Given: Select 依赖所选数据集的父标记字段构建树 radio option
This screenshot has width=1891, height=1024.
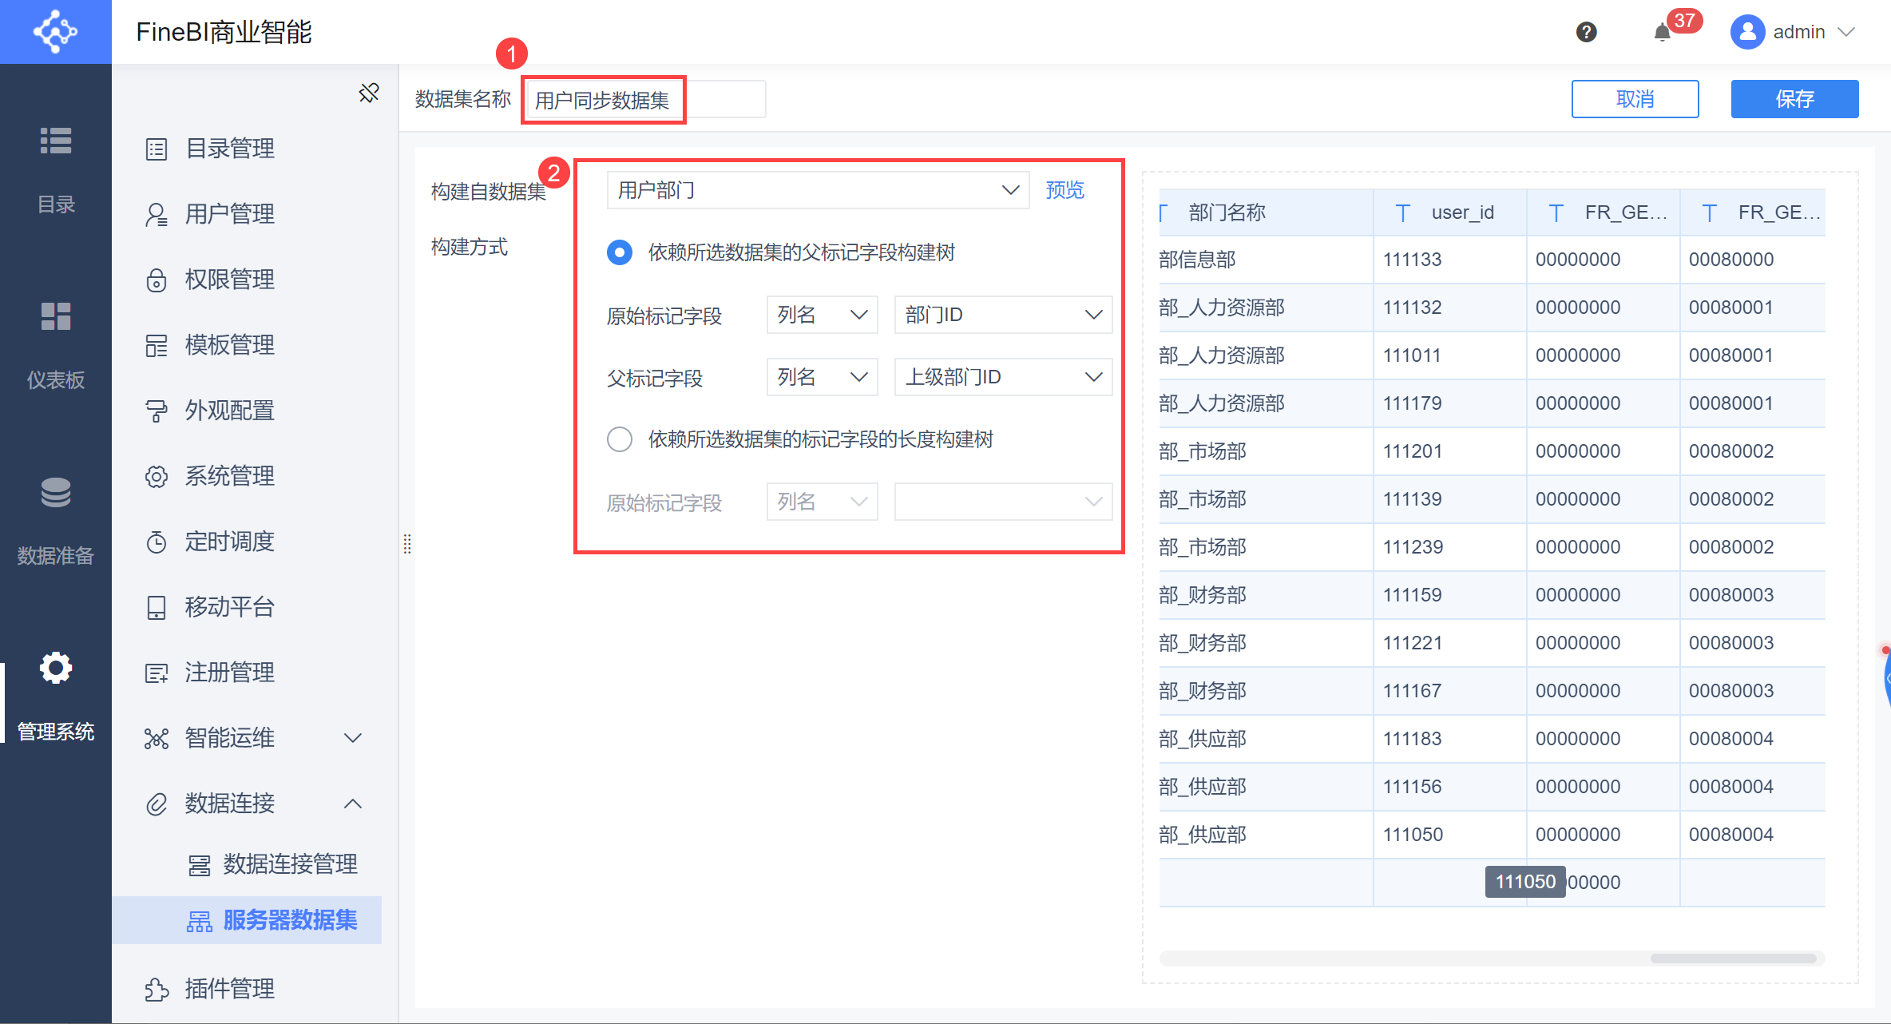Looking at the screenshot, I should click(619, 252).
